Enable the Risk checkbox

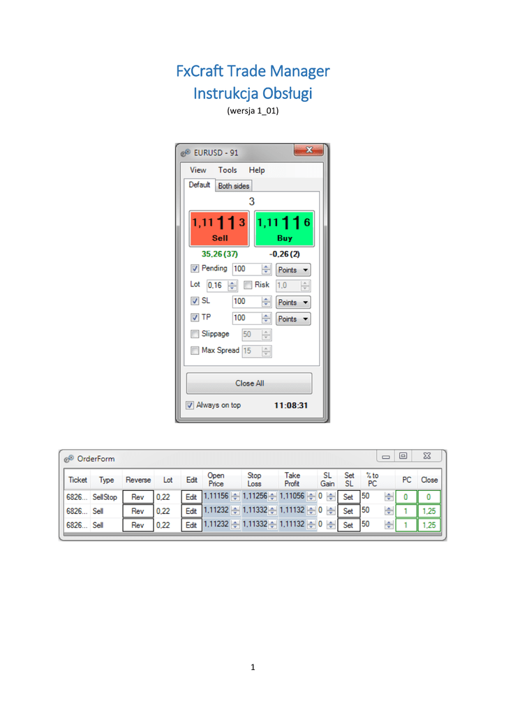pyautogui.click(x=248, y=285)
